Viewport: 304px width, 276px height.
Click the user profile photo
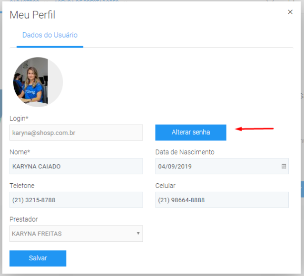[x=38, y=82]
